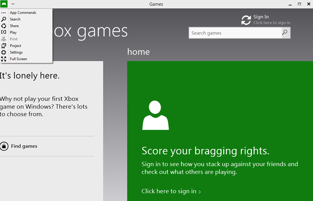Choose Play from the app menu

(x=13, y=32)
